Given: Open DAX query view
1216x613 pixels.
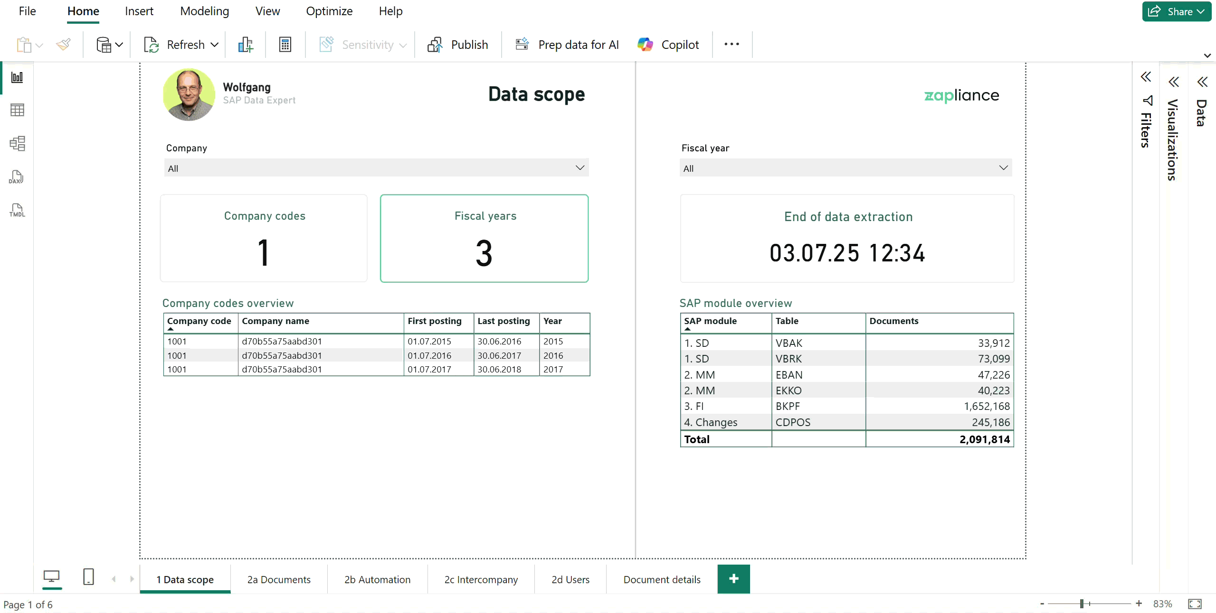Looking at the screenshot, I should coord(17,177).
